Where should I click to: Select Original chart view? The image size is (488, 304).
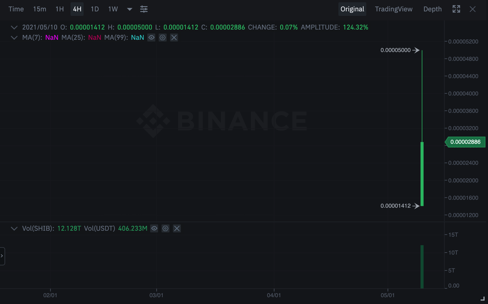pyautogui.click(x=352, y=9)
